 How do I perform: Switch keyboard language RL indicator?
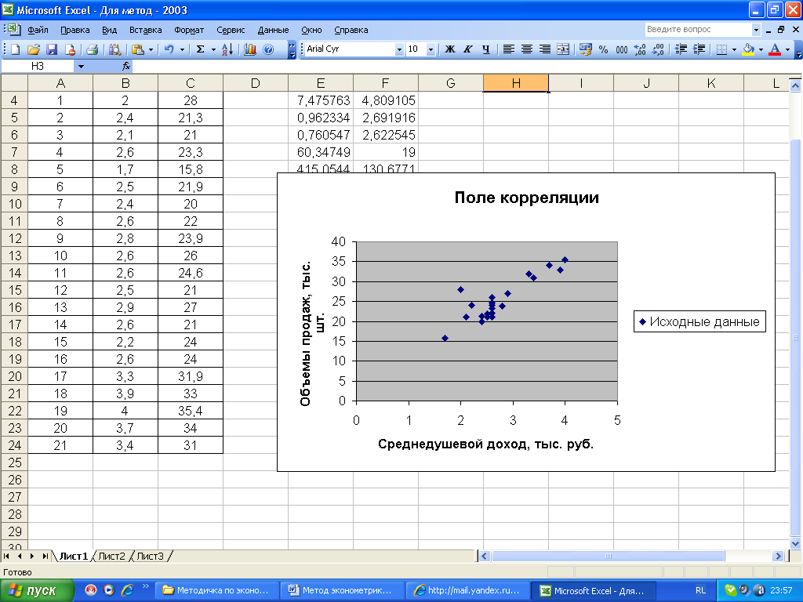(700, 590)
